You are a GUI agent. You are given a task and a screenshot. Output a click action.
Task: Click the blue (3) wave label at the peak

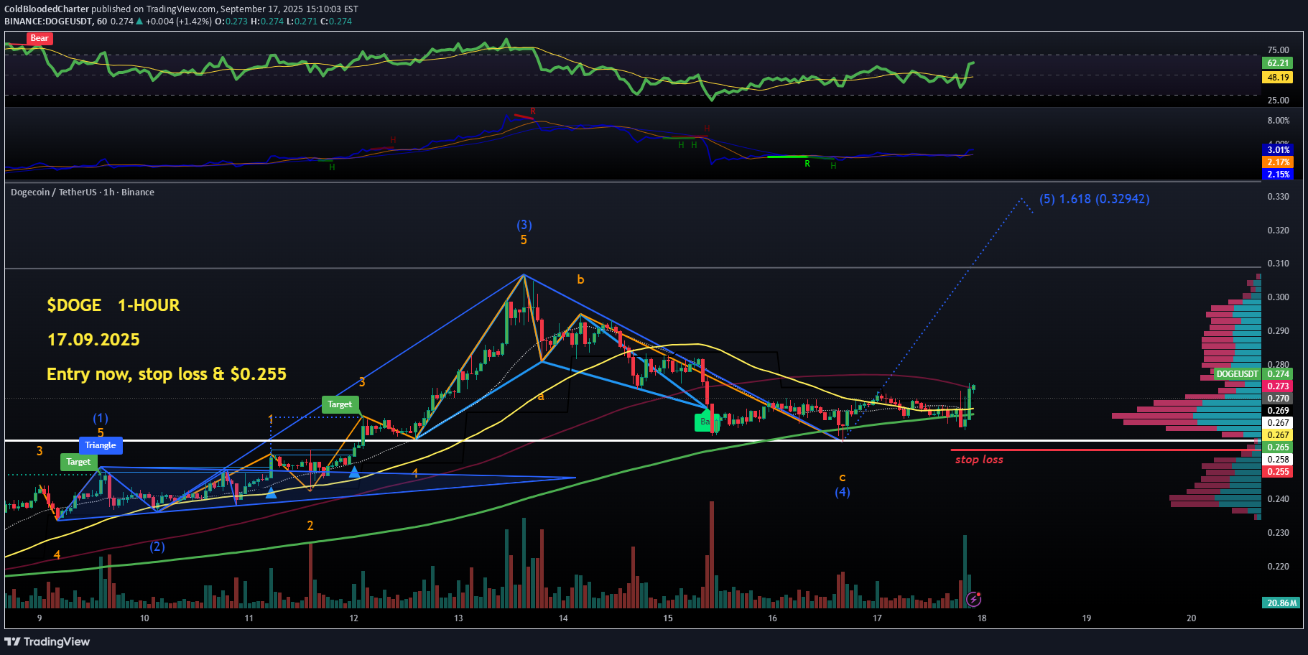click(x=524, y=225)
